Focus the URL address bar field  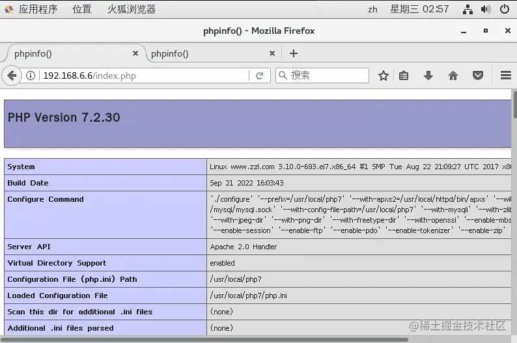tap(145, 75)
